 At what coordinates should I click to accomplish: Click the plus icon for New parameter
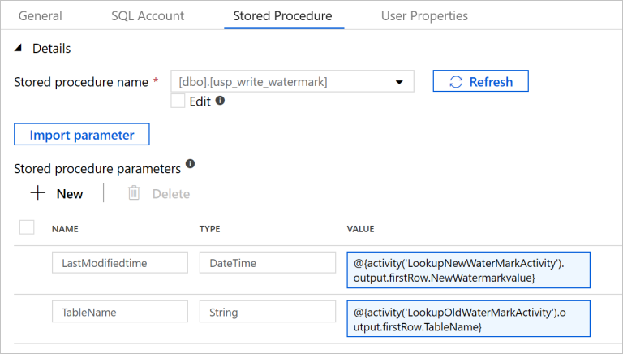[37, 193]
